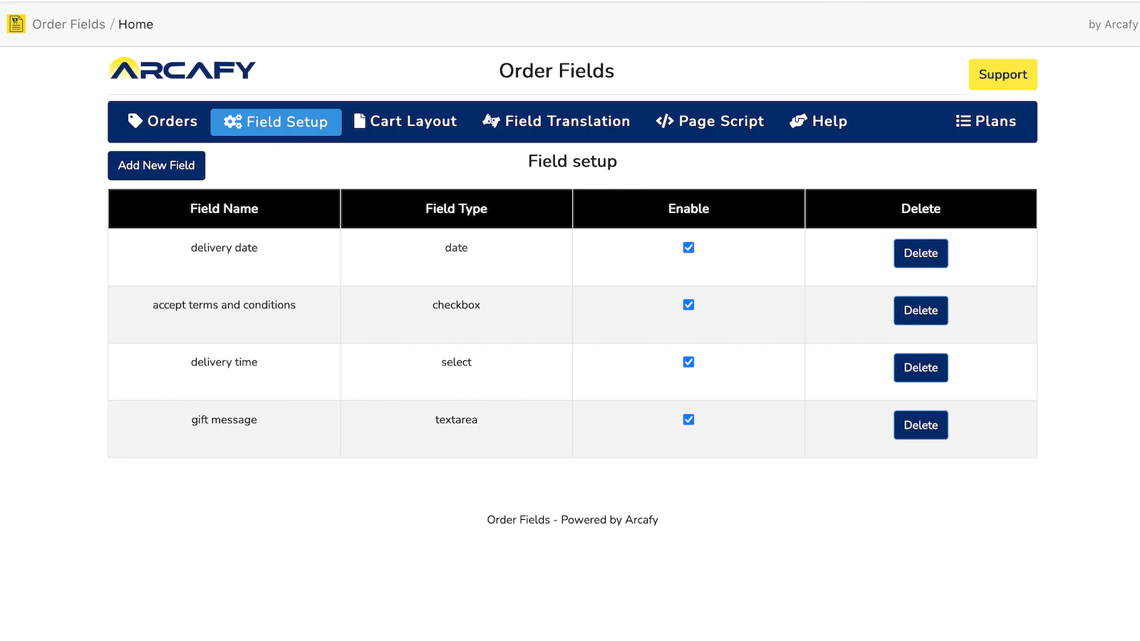
Task: Click the document icon for Cart Layout
Action: tap(360, 121)
